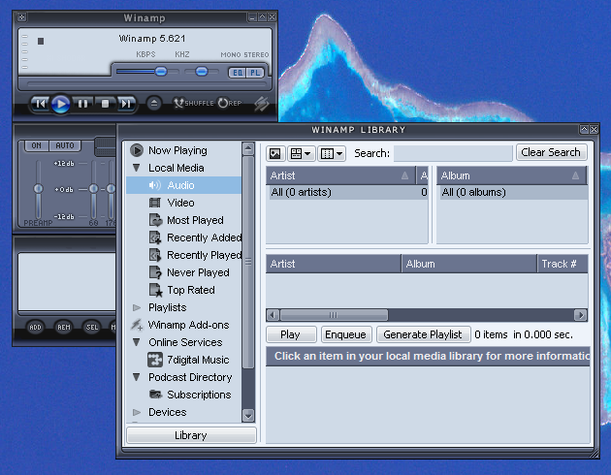Screen dimensions: 611x475
Task: Sort tracks by Track # column
Action: [x=562, y=264]
